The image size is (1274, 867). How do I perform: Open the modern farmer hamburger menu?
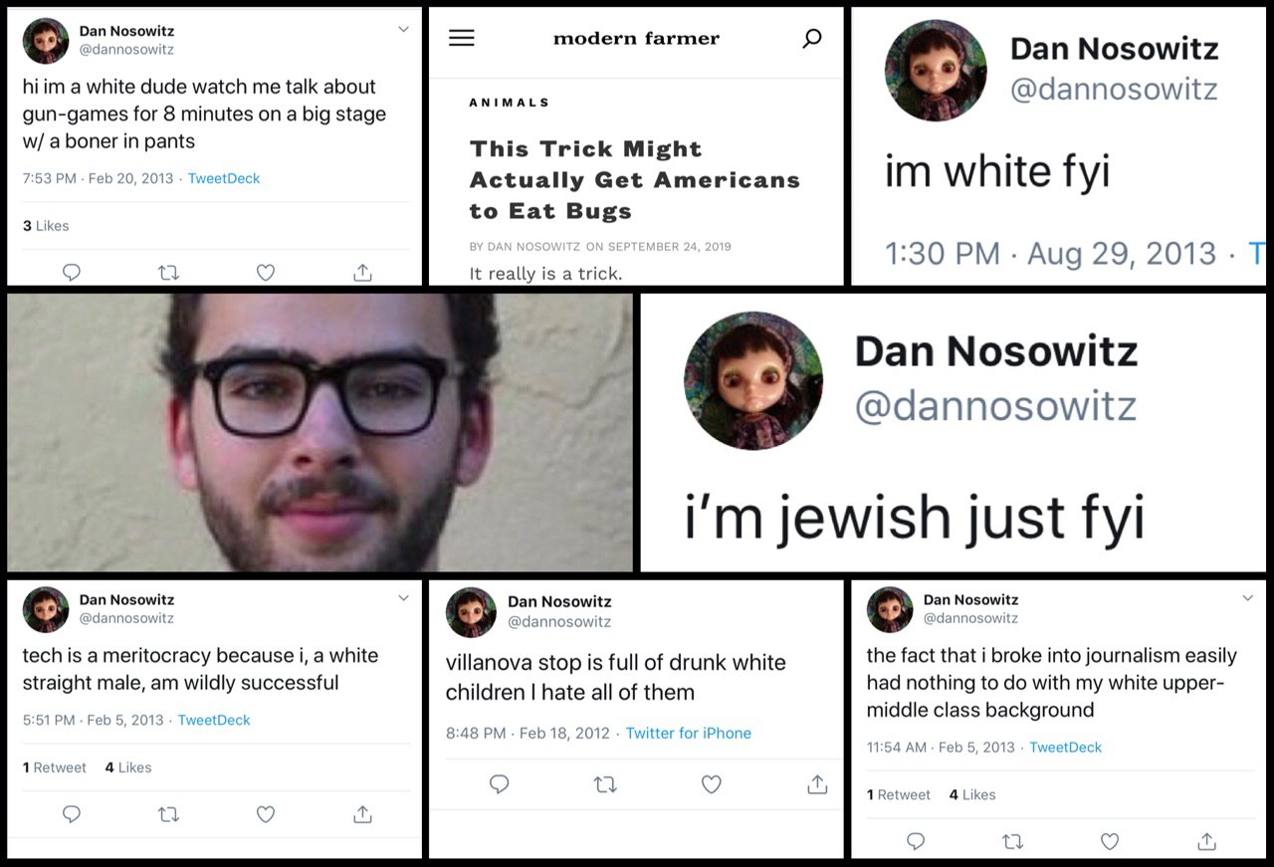pyautogui.click(x=462, y=38)
